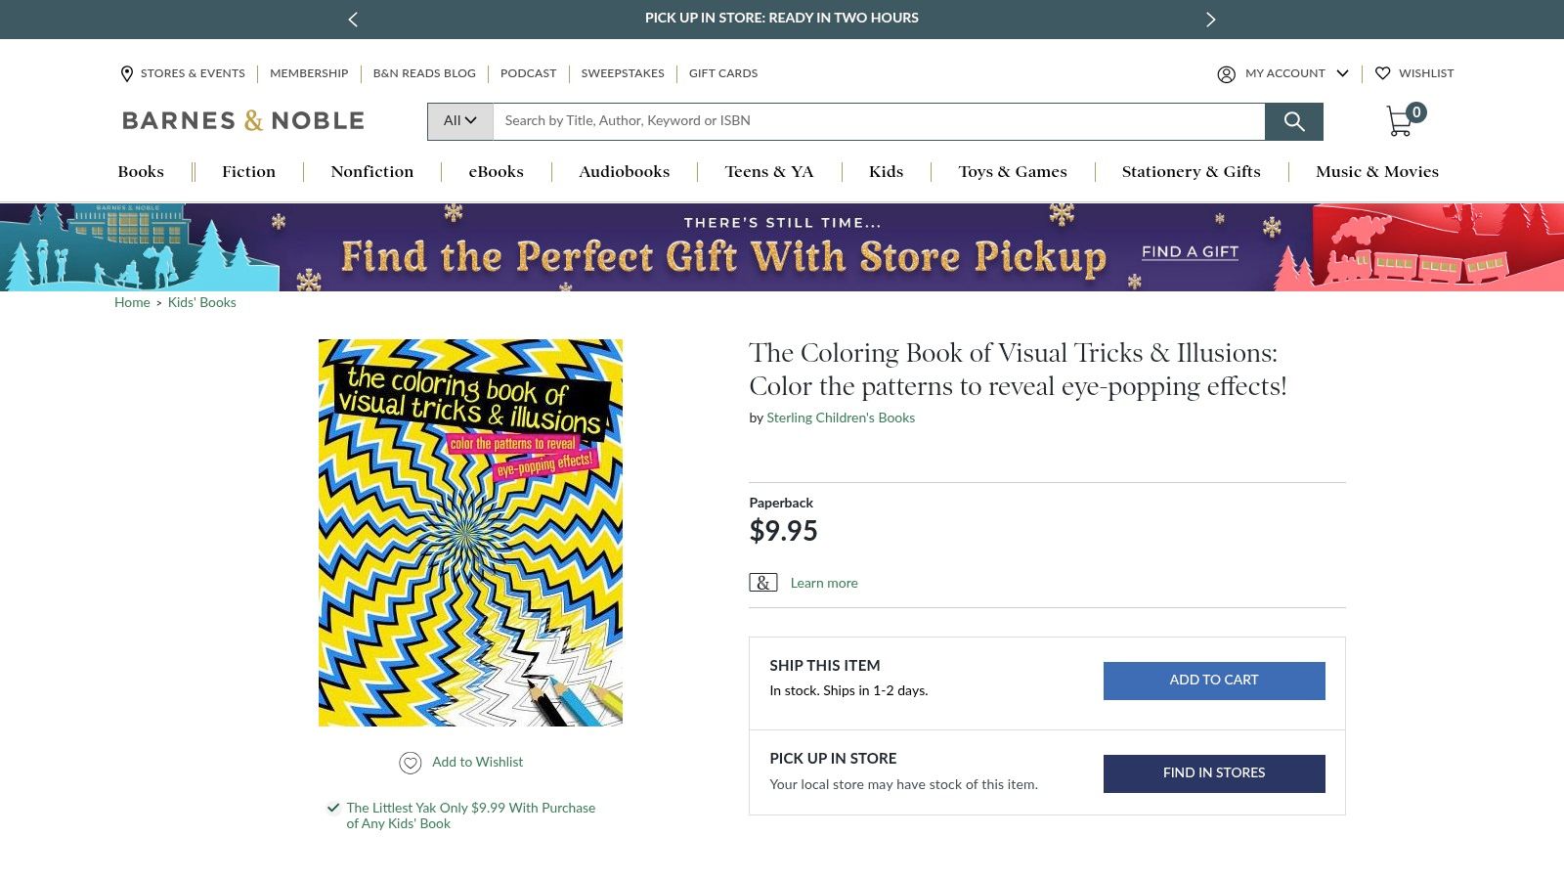The width and height of the screenshot is (1564, 880).
Task: Click the heart icon next to Add to Wishlist
Action: pyautogui.click(x=411, y=761)
